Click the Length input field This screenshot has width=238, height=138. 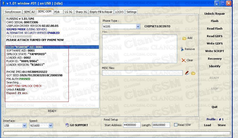tap(161, 125)
